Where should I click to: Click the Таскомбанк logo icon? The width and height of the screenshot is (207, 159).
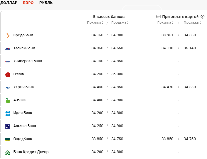pos(8,48)
